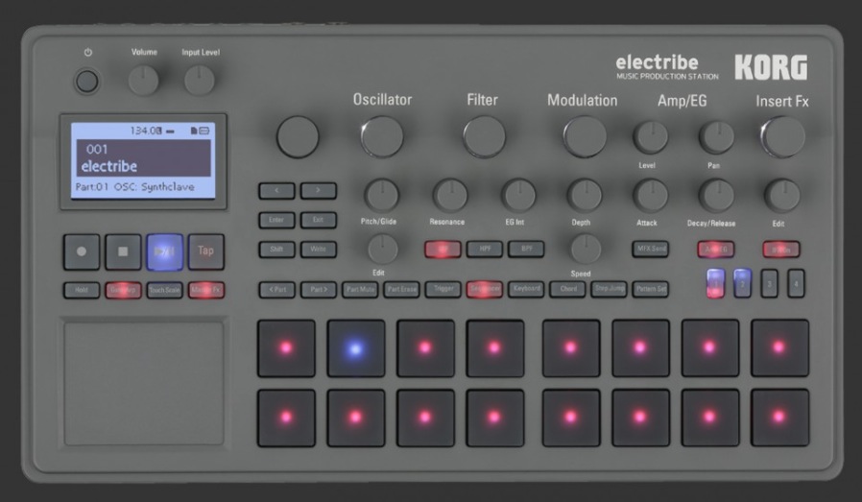Toggle the blue Play/Pause button
862x502 pixels.
pos(164,251)
